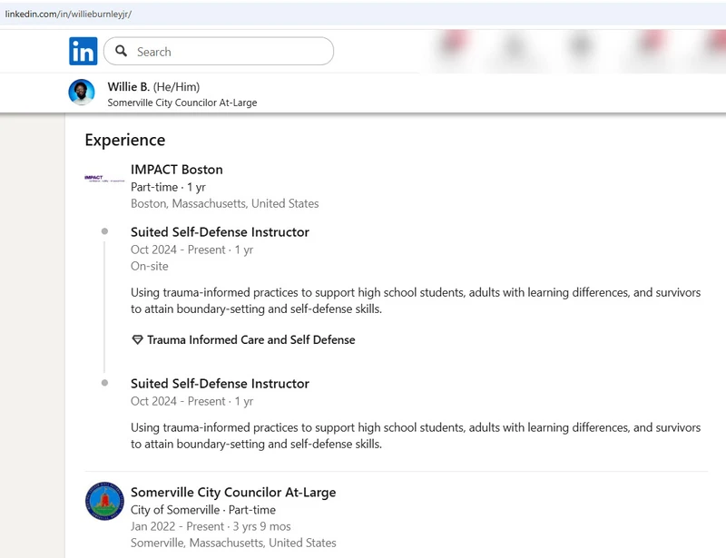This screenshot has width=726, height=558.
Task: Open the IMPACT Boston company name link
Action: pyautogui.click(x=176, y=170)
